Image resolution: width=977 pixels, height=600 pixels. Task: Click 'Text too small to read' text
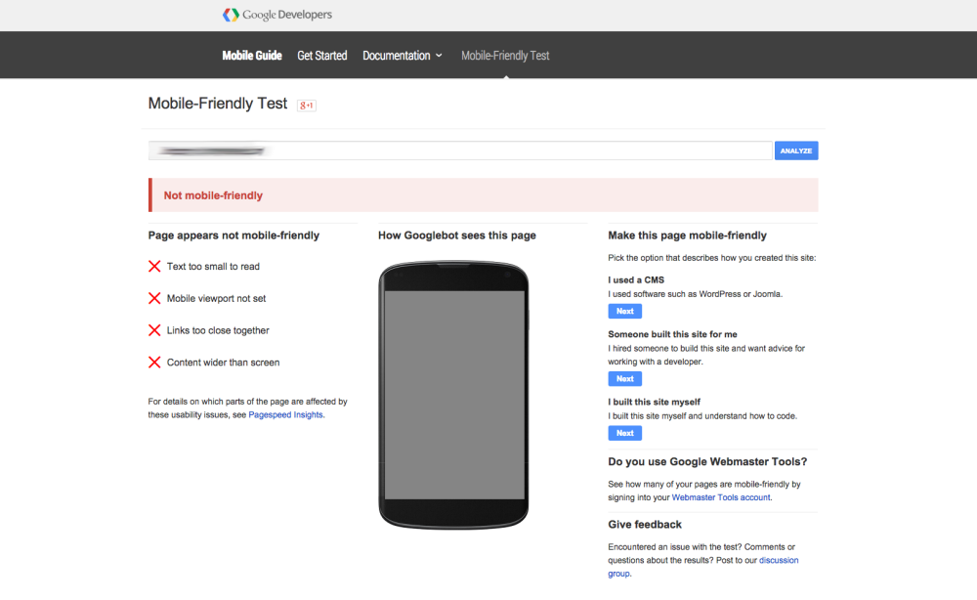point(213,266)
